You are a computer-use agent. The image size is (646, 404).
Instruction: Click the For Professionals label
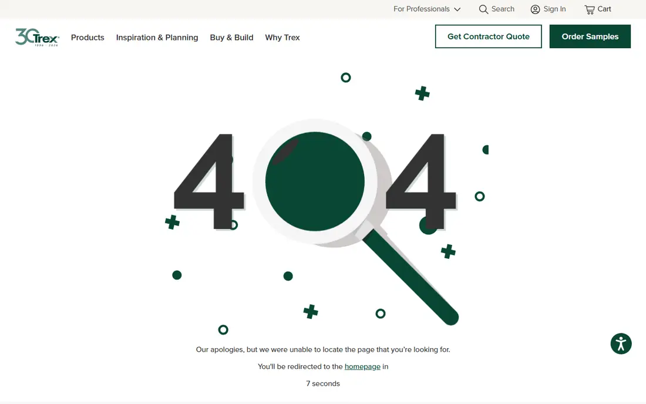[x=422, y=9]
